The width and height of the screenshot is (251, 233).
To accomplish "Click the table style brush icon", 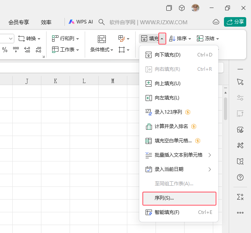I will 122,39.
